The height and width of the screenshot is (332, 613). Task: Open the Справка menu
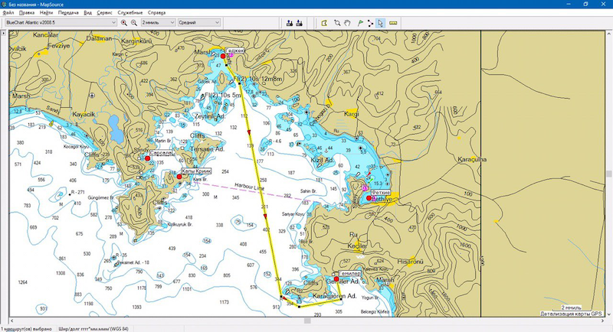(x=156, y=12)
